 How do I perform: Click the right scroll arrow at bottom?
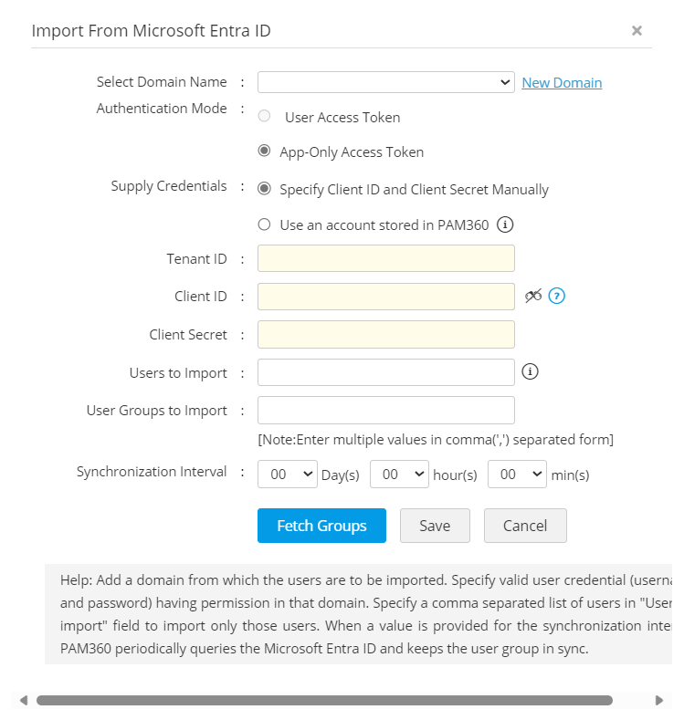[x=659, y=701]
